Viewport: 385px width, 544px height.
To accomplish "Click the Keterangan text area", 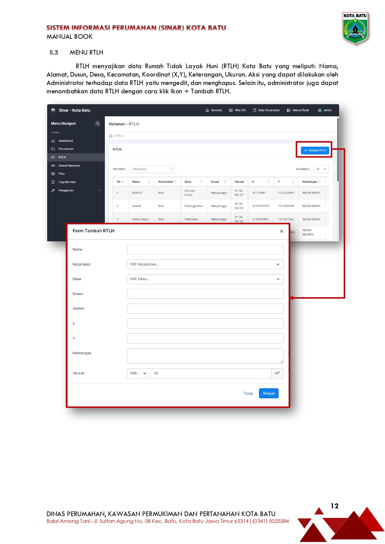I will [x=205, y=356].
